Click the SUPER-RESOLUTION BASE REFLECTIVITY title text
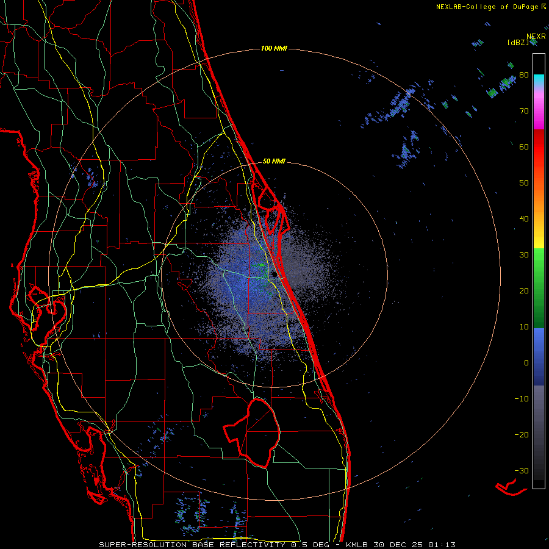The height and width of the screenshot is (549, 549). pos(192,545)
